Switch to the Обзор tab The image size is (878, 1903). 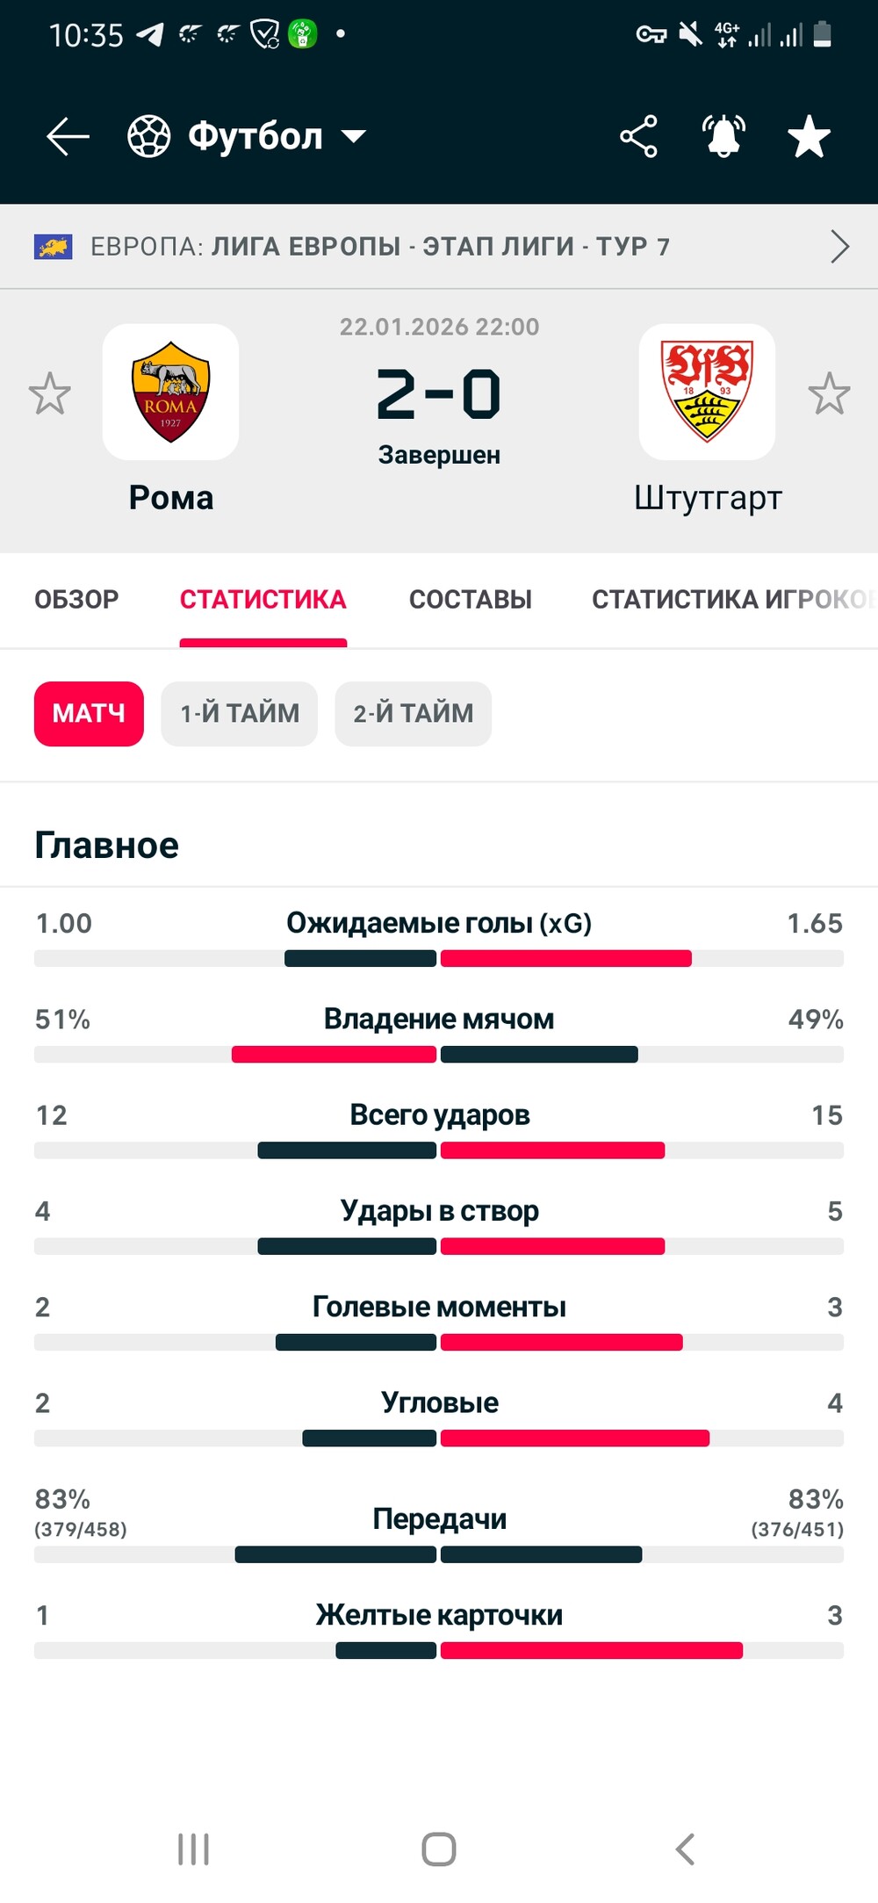click(76, 600)
